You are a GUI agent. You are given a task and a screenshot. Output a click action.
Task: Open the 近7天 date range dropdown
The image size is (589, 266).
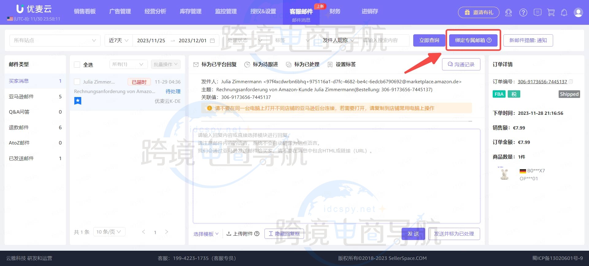[x=118, y=40]
